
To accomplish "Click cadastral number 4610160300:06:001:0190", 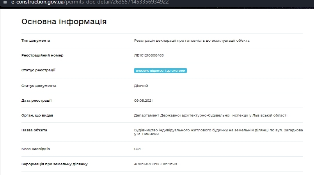I will (155, 164).
